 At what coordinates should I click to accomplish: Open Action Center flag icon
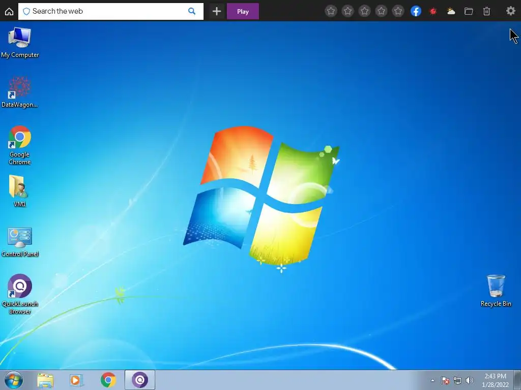click(x=445, y=380)
